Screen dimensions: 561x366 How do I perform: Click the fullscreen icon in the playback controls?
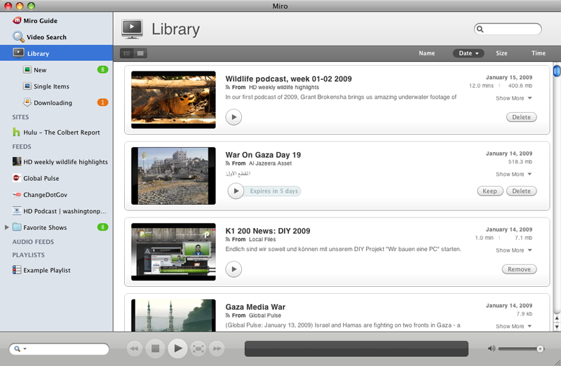pos(198,348)
